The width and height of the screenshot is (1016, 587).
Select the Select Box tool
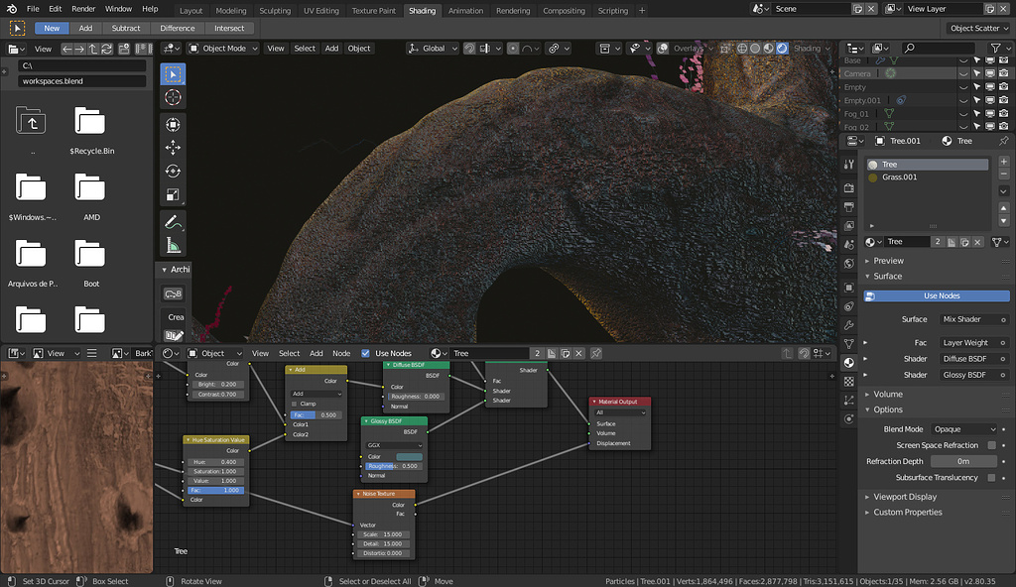173,74
